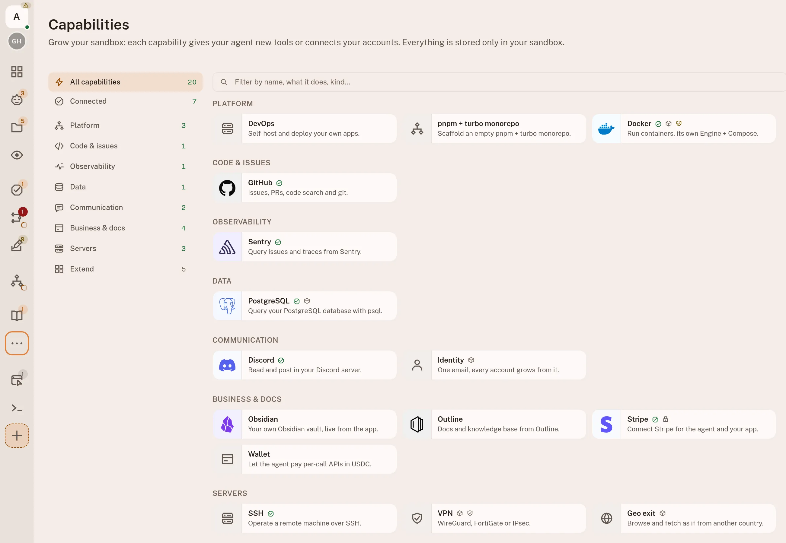786x543 pixels.
Task: Click the shield badge beside Docker
Action: click(x=679, y=123)
